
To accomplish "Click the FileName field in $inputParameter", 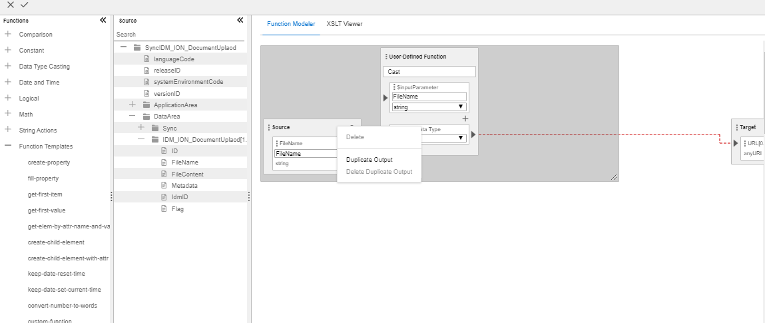I will pyautogui.click(x=429, y=97).
